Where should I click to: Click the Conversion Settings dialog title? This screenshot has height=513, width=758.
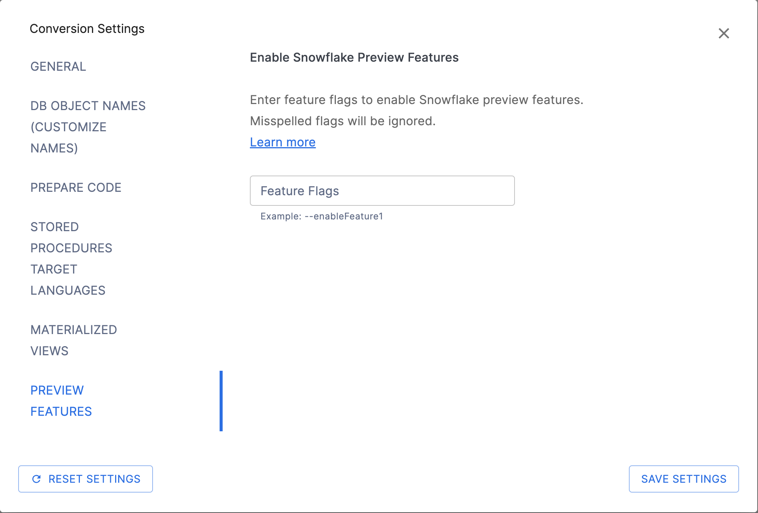tap(87, 29)
